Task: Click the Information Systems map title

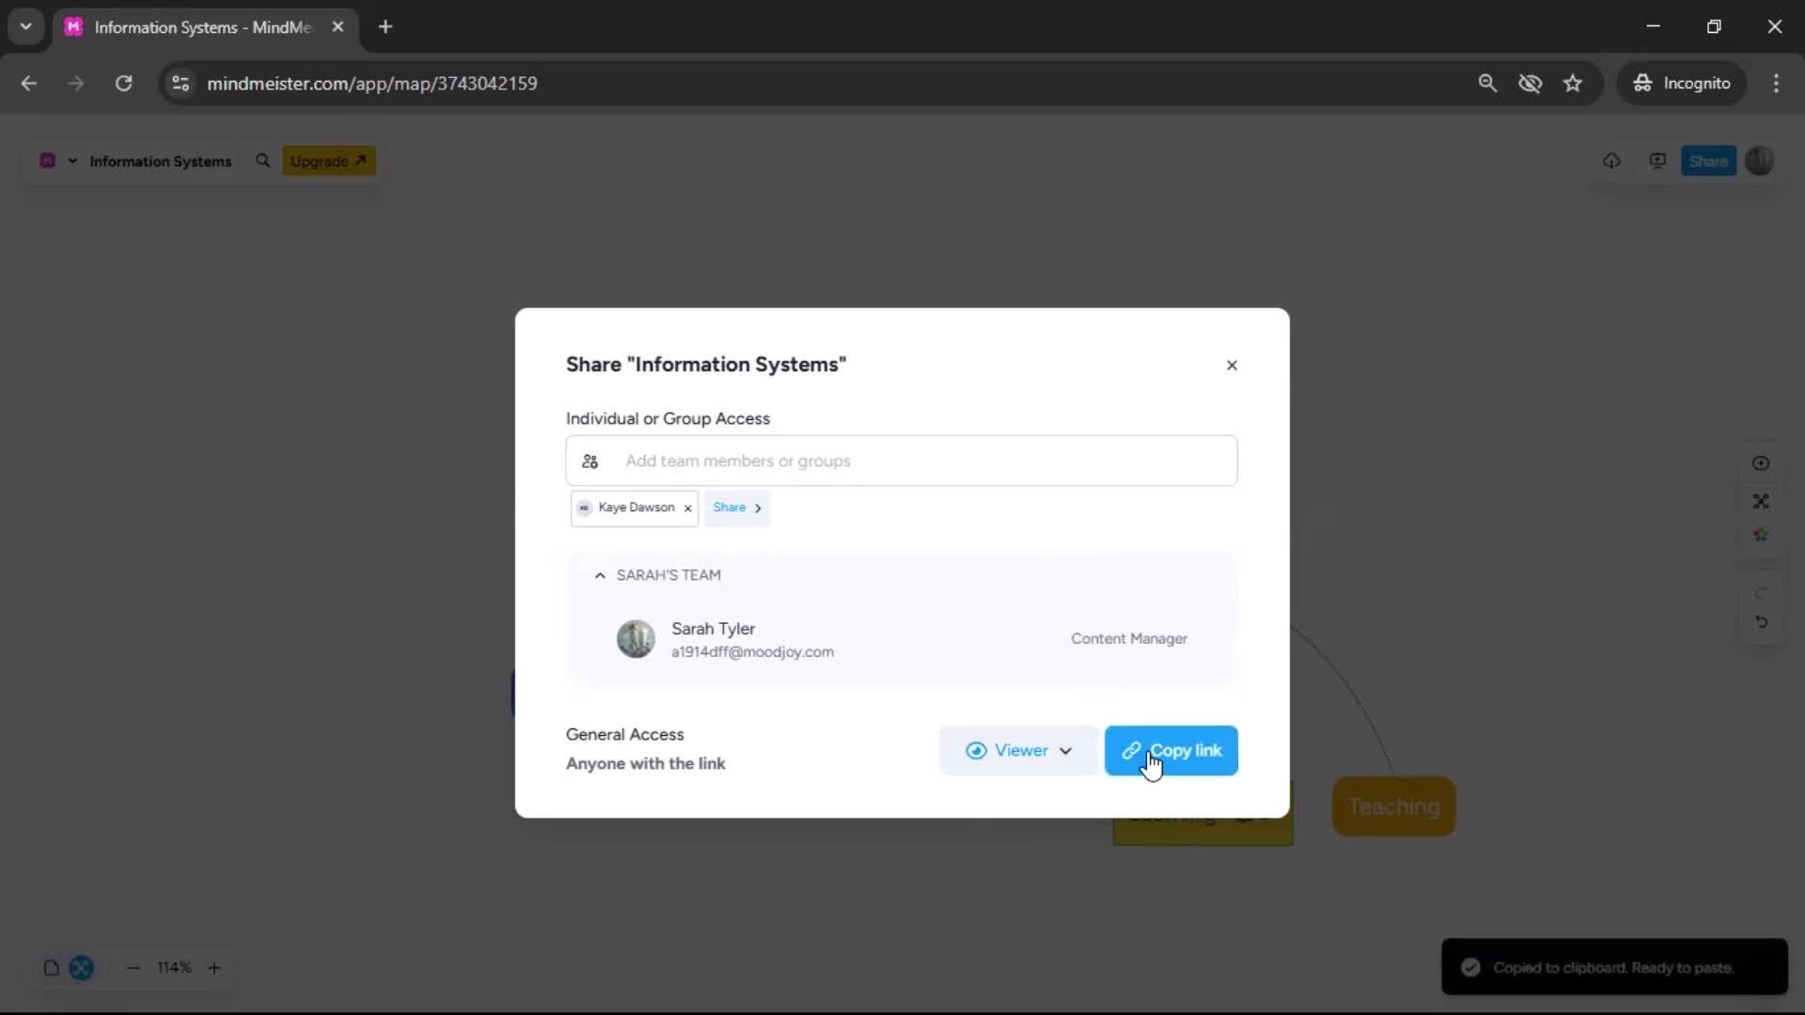Action: (x=161, y=161)
